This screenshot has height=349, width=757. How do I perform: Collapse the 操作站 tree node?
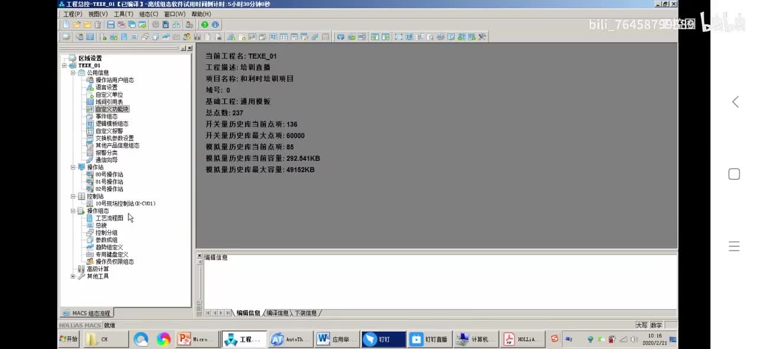point(73,167)
